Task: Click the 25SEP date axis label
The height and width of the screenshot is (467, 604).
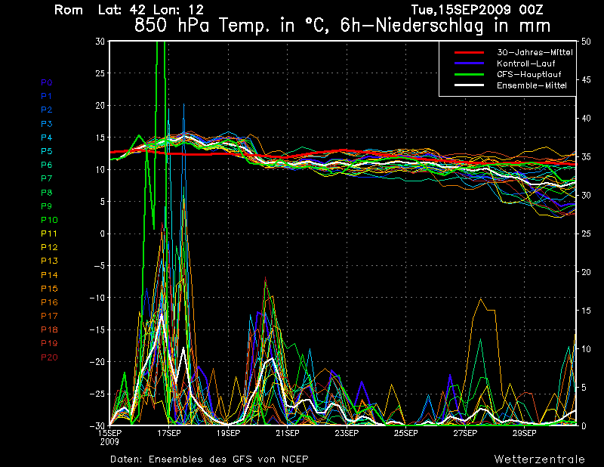Action: pos(405,433)
